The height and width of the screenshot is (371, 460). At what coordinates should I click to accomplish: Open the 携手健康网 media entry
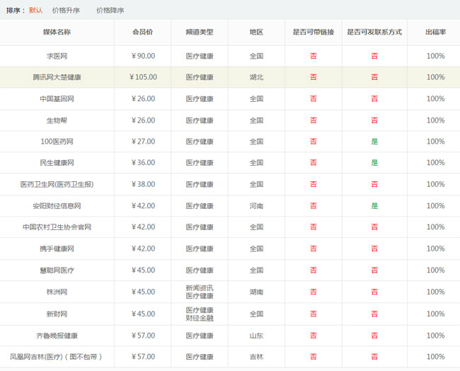[x=57, y=249]
